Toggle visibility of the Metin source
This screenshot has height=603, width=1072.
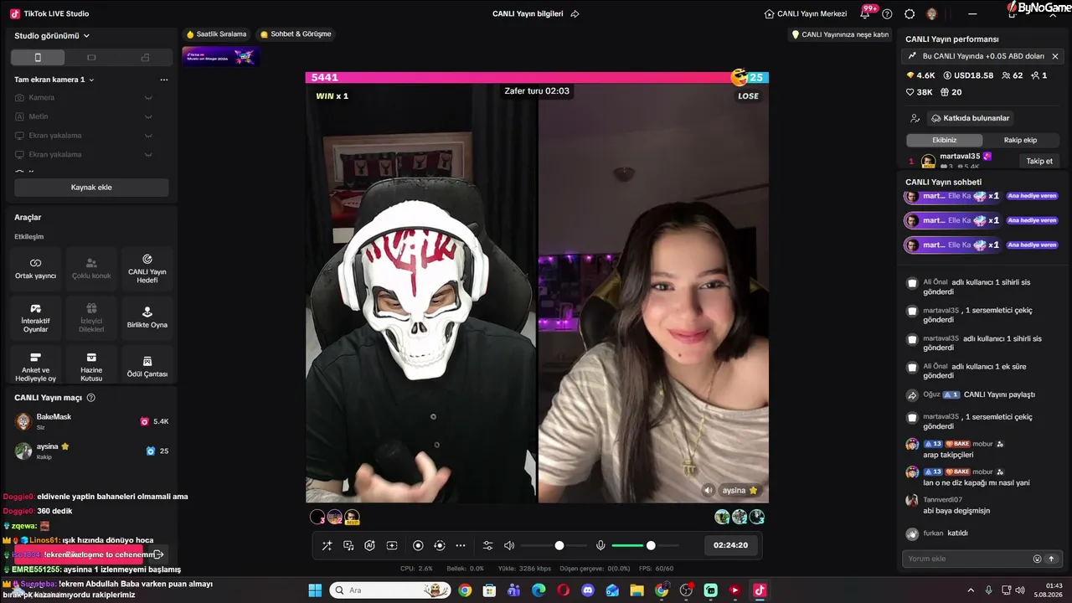(148, 116)
